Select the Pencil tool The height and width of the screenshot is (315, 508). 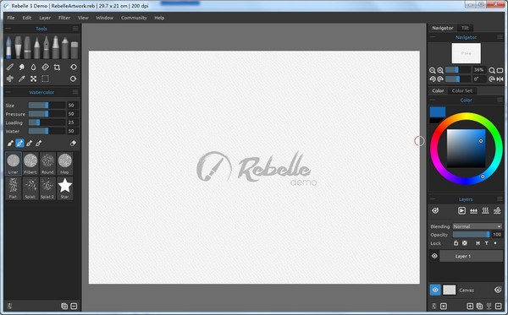[37, 47]
